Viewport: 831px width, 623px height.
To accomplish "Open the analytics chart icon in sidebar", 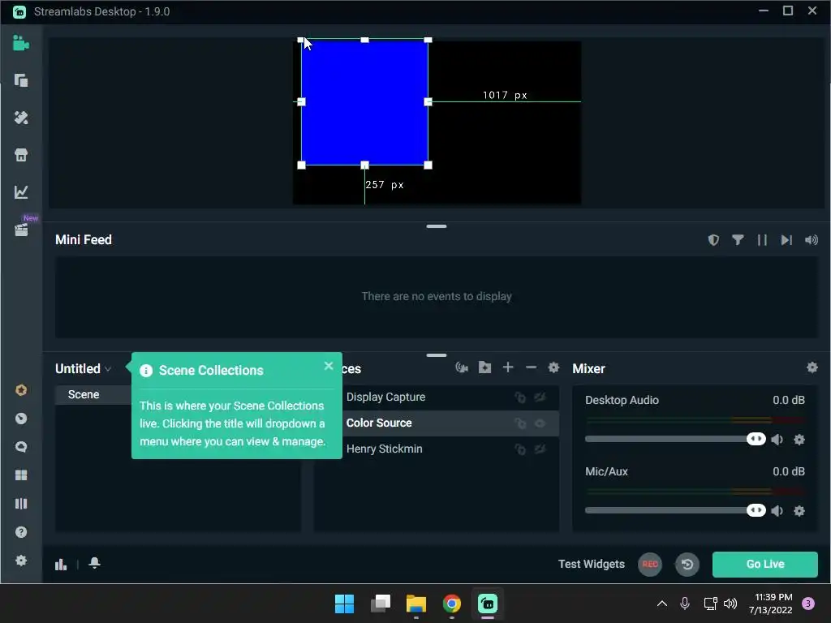I will click(20, 191).
